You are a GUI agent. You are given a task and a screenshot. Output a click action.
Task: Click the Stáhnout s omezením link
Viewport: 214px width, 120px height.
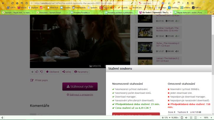81,95
